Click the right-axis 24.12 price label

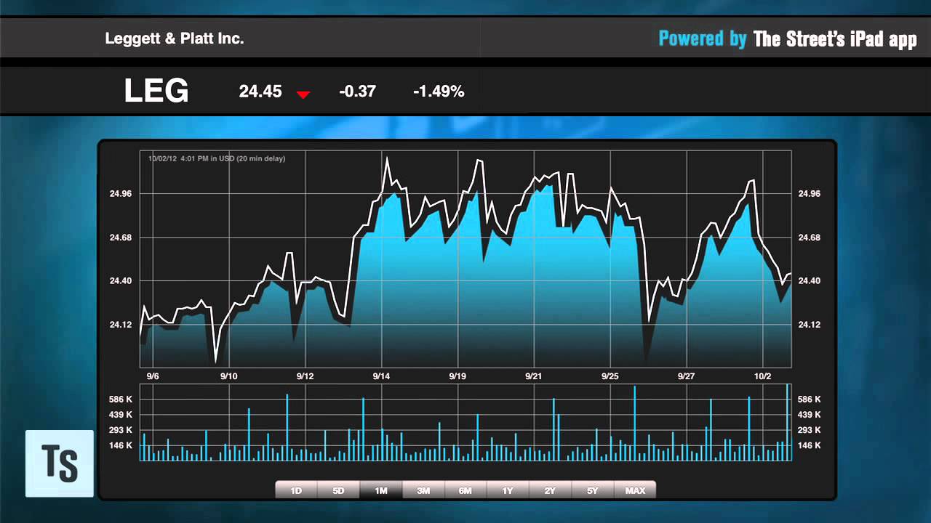(810, 325)
